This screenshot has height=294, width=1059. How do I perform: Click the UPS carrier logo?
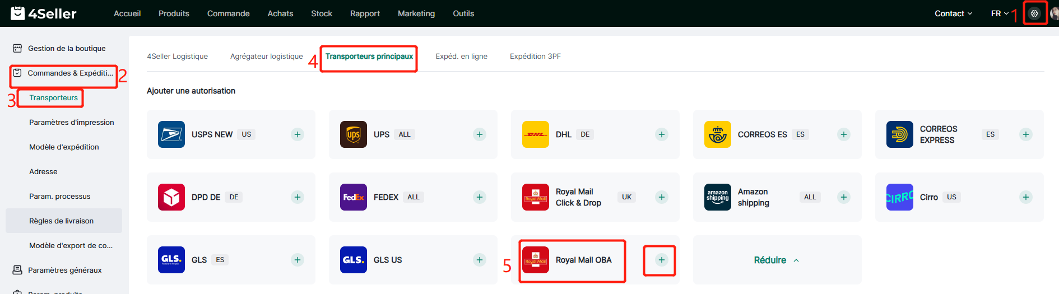pyautogui.click(x=353, y=134)
